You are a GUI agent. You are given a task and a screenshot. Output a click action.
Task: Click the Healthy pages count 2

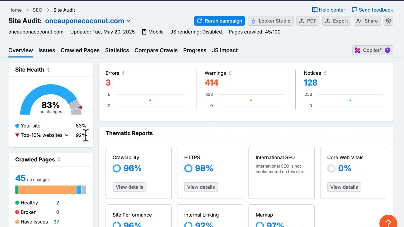coord(58,203)
